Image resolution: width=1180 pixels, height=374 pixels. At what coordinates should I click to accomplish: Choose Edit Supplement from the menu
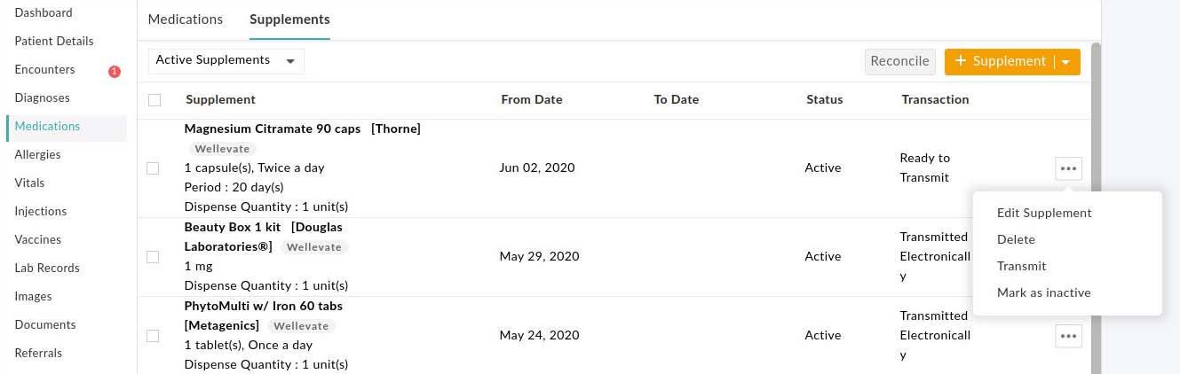tap(1044, 214)
